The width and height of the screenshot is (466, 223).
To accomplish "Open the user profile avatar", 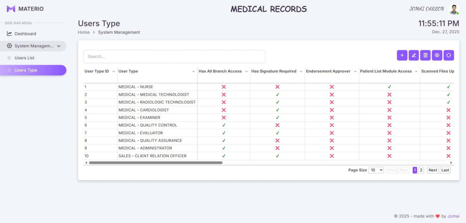I will point(454,9).
